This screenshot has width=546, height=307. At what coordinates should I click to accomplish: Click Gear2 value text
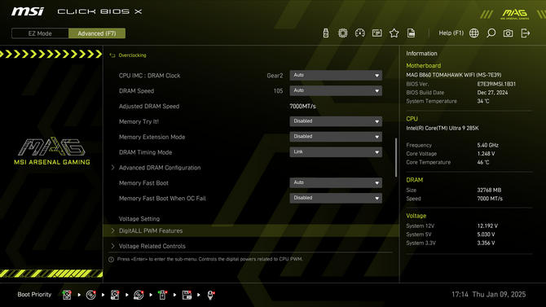(275, 76)
